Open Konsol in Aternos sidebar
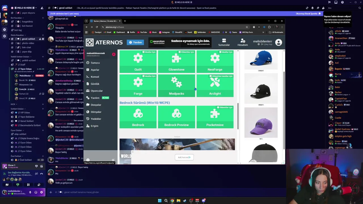 (x=95, y=77)
